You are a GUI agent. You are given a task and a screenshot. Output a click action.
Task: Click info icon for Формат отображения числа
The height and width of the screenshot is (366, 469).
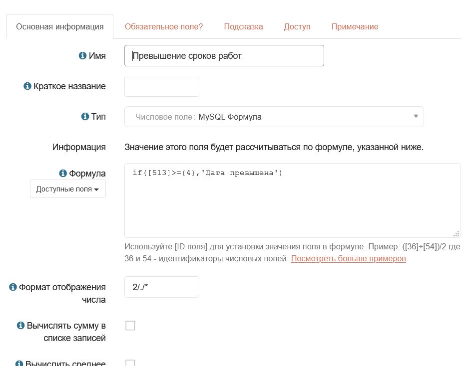click(13, 287)
